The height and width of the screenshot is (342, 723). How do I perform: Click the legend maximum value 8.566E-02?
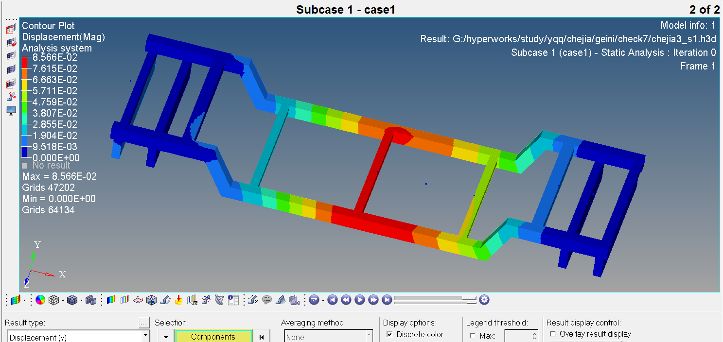[55, 57]
